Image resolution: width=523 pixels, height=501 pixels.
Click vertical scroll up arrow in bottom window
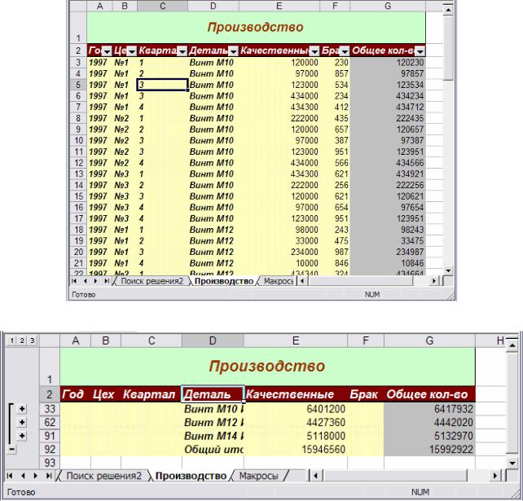pos(512,345)
